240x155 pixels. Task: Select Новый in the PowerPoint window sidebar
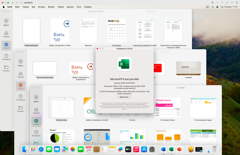(x=21, y=86)
